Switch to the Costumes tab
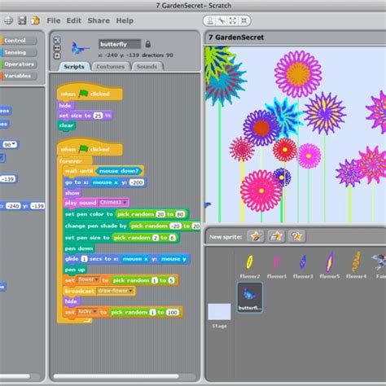The height and width of the screenshot is (386, 386). point(111,67)
